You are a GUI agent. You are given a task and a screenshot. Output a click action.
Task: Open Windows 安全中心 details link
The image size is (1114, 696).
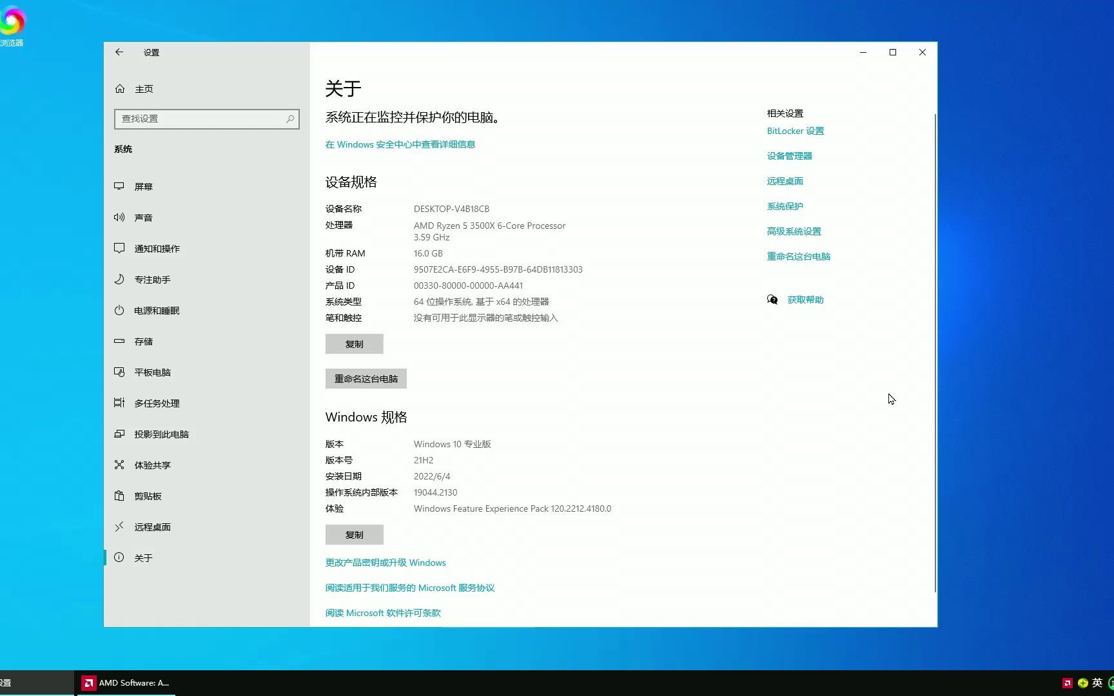point(400,144)
